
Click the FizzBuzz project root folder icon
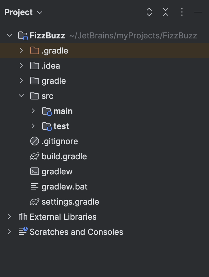tap(22, 35)
